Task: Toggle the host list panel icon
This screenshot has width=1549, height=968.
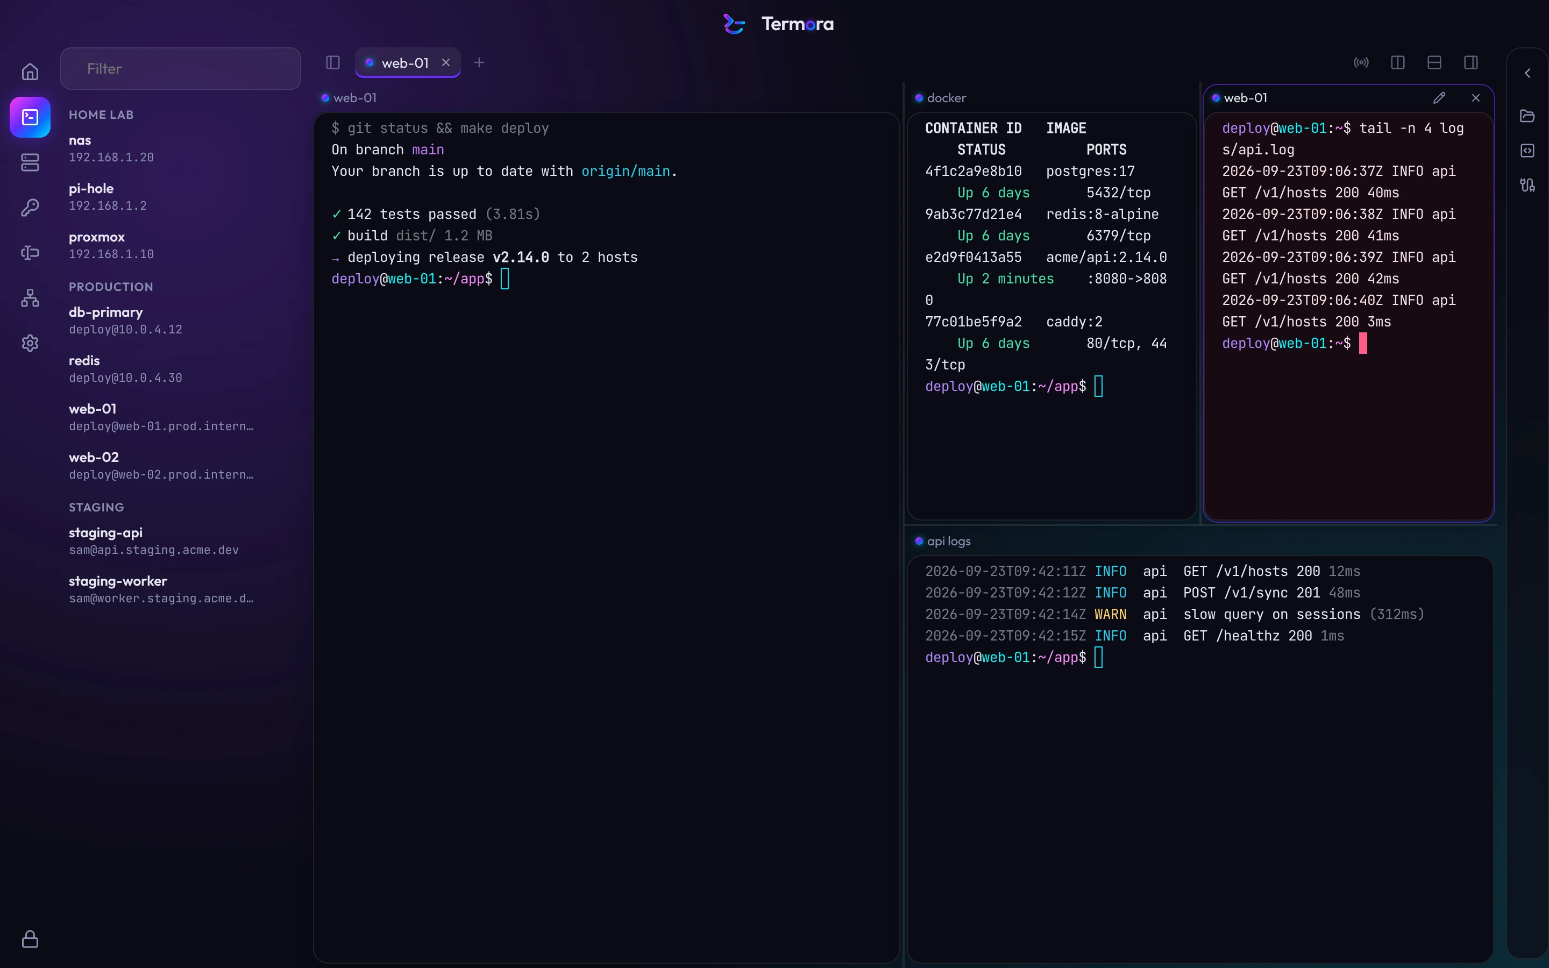Action: coord(333,62)
